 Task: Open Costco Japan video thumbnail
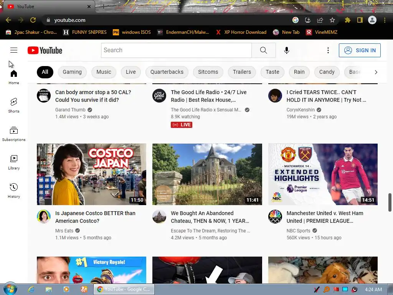[x=91, y=174]
